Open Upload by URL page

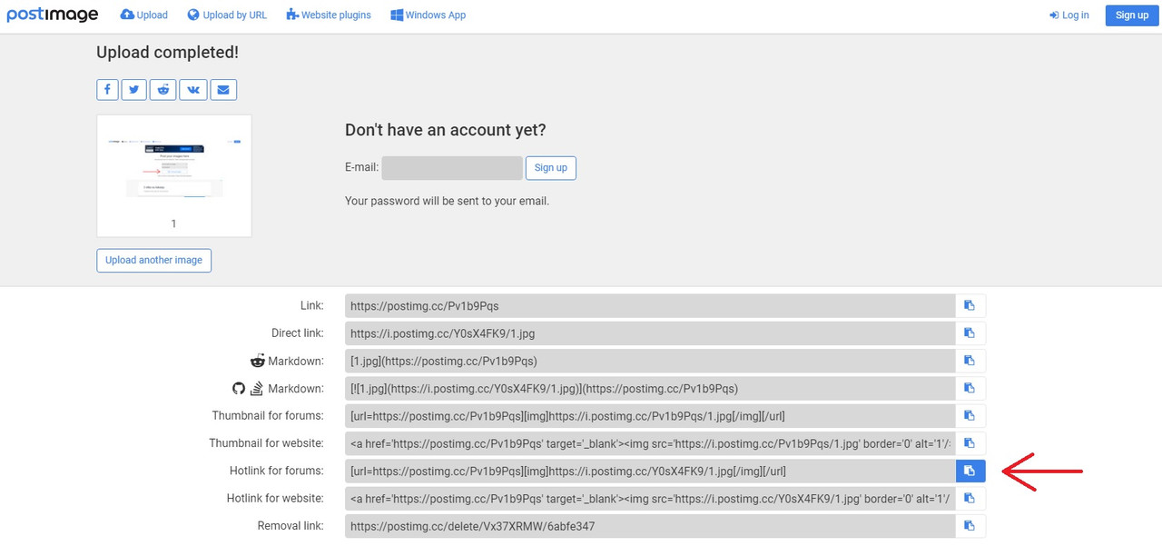[227, 15]
